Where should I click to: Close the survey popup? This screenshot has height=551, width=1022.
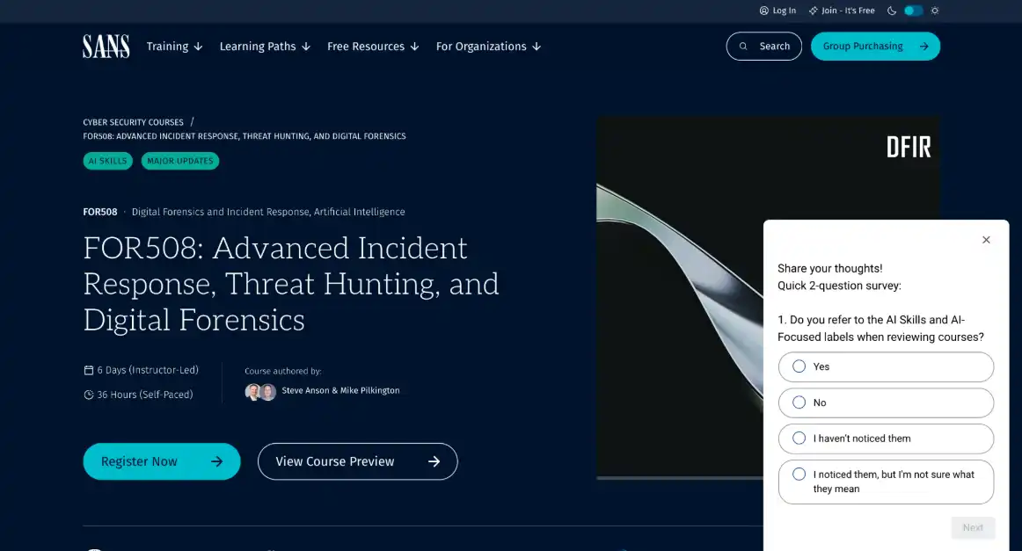point(986,240)
